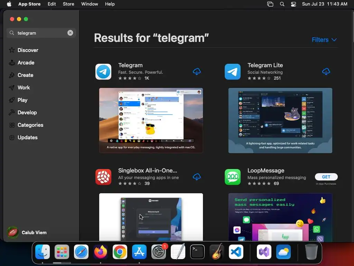View LoopMessage mass messages preview
This screenshot has width=354, height=266.
[280, 217]
